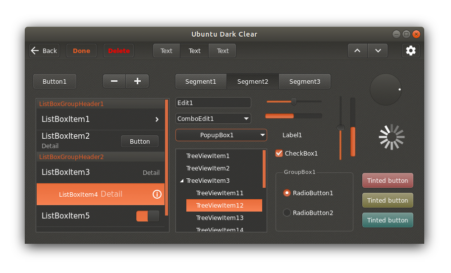Screen dimensions: 451x273
Task: Select TreeViewItem13
Action: click(220, 218)
